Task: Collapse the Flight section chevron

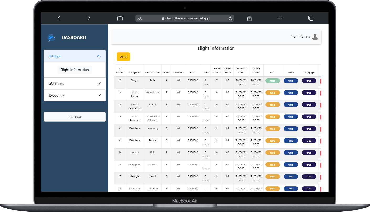Action: coord(99,56)
